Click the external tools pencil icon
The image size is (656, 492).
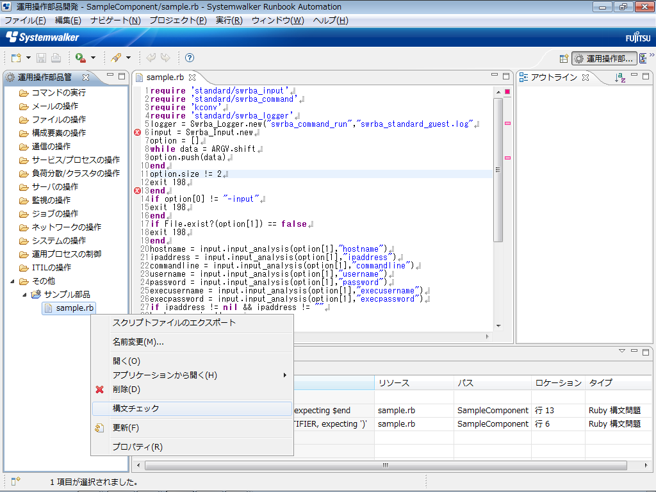point(116,58)
